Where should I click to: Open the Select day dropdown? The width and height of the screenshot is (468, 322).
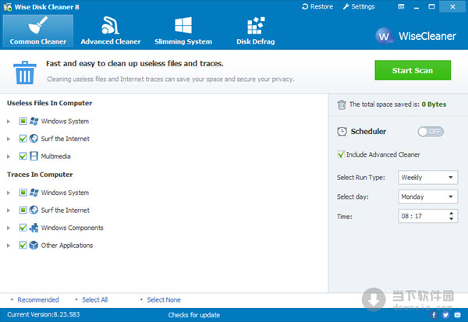[427, 196]
